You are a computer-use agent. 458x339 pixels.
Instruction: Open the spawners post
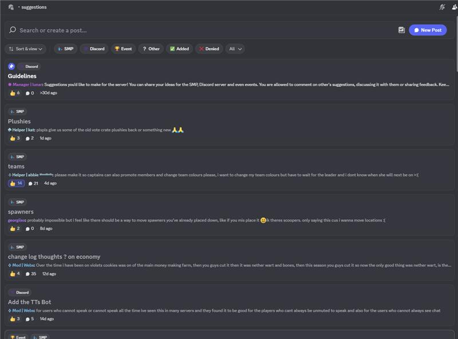pos(21,212)
